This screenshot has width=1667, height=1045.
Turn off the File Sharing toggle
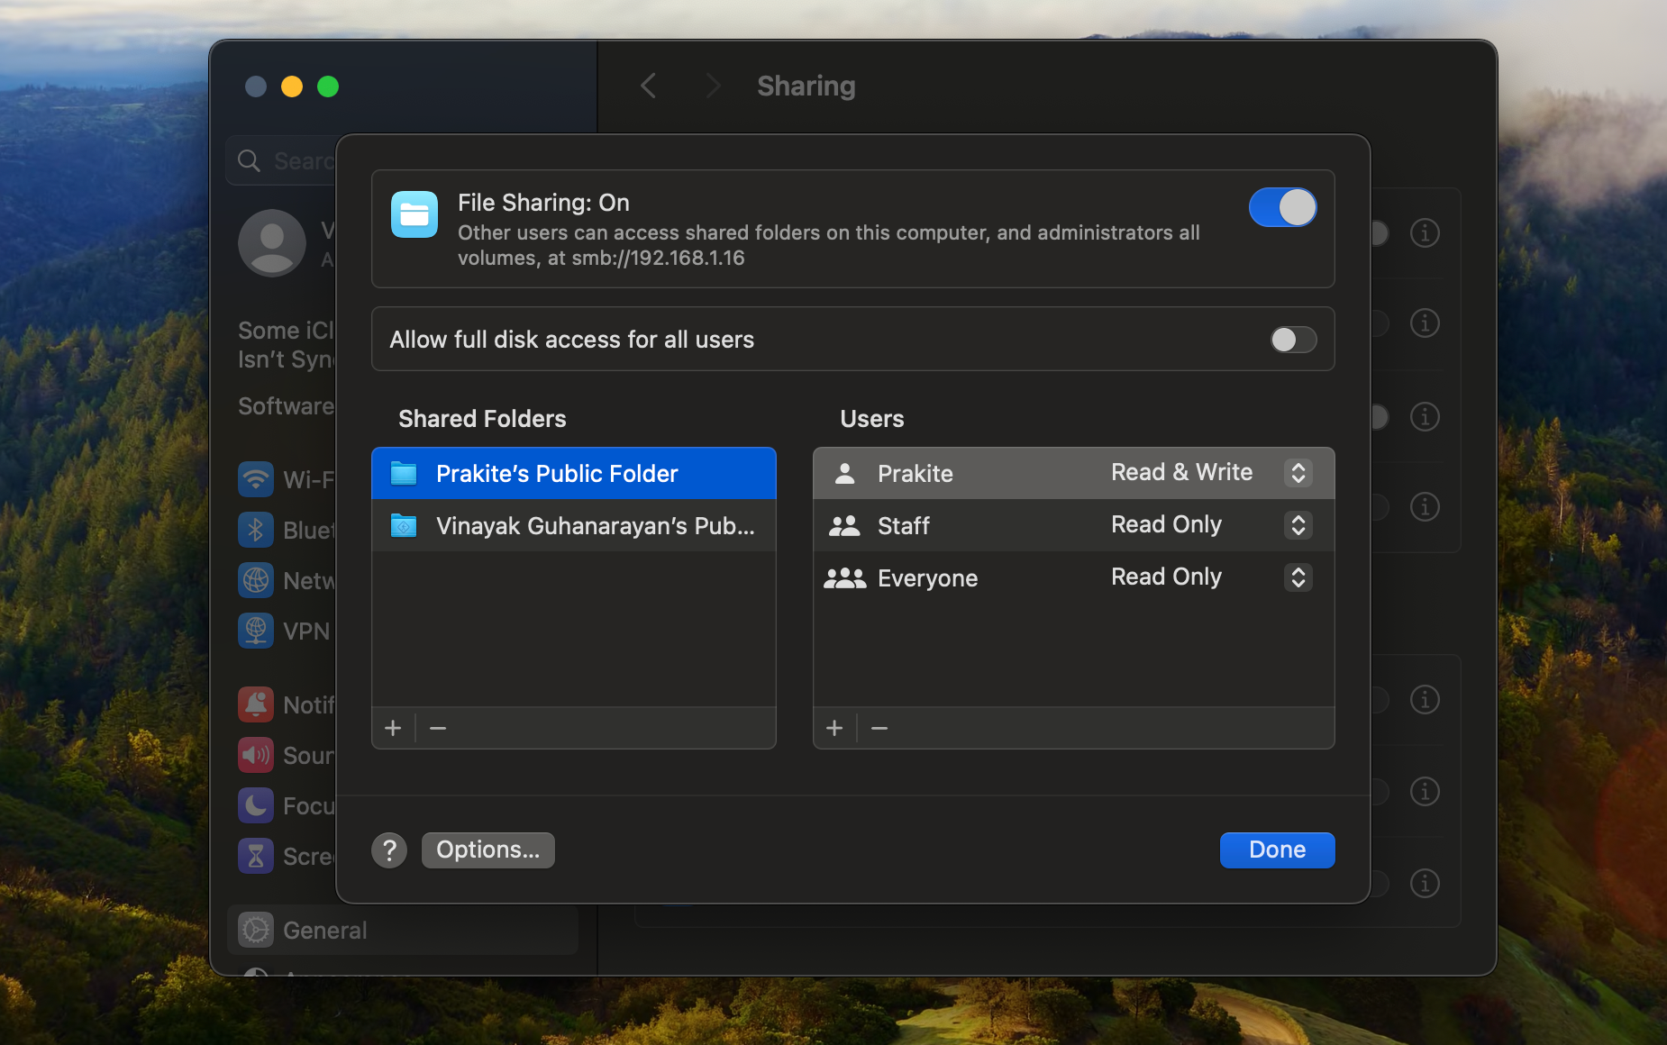(x=1282, y=208)
